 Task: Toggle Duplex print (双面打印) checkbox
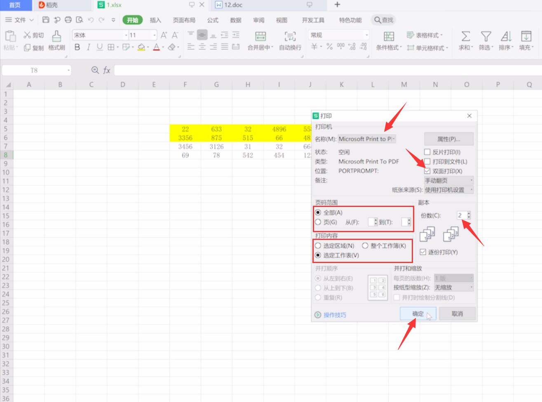point(427,171)
